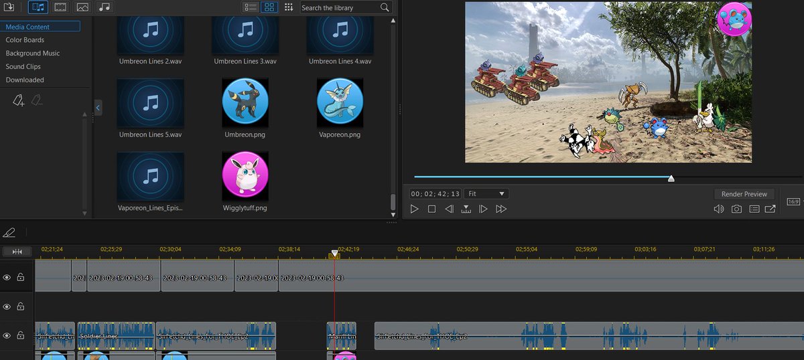Toggle visibility of the second track
804x360 pixels.
pos(7,306)
